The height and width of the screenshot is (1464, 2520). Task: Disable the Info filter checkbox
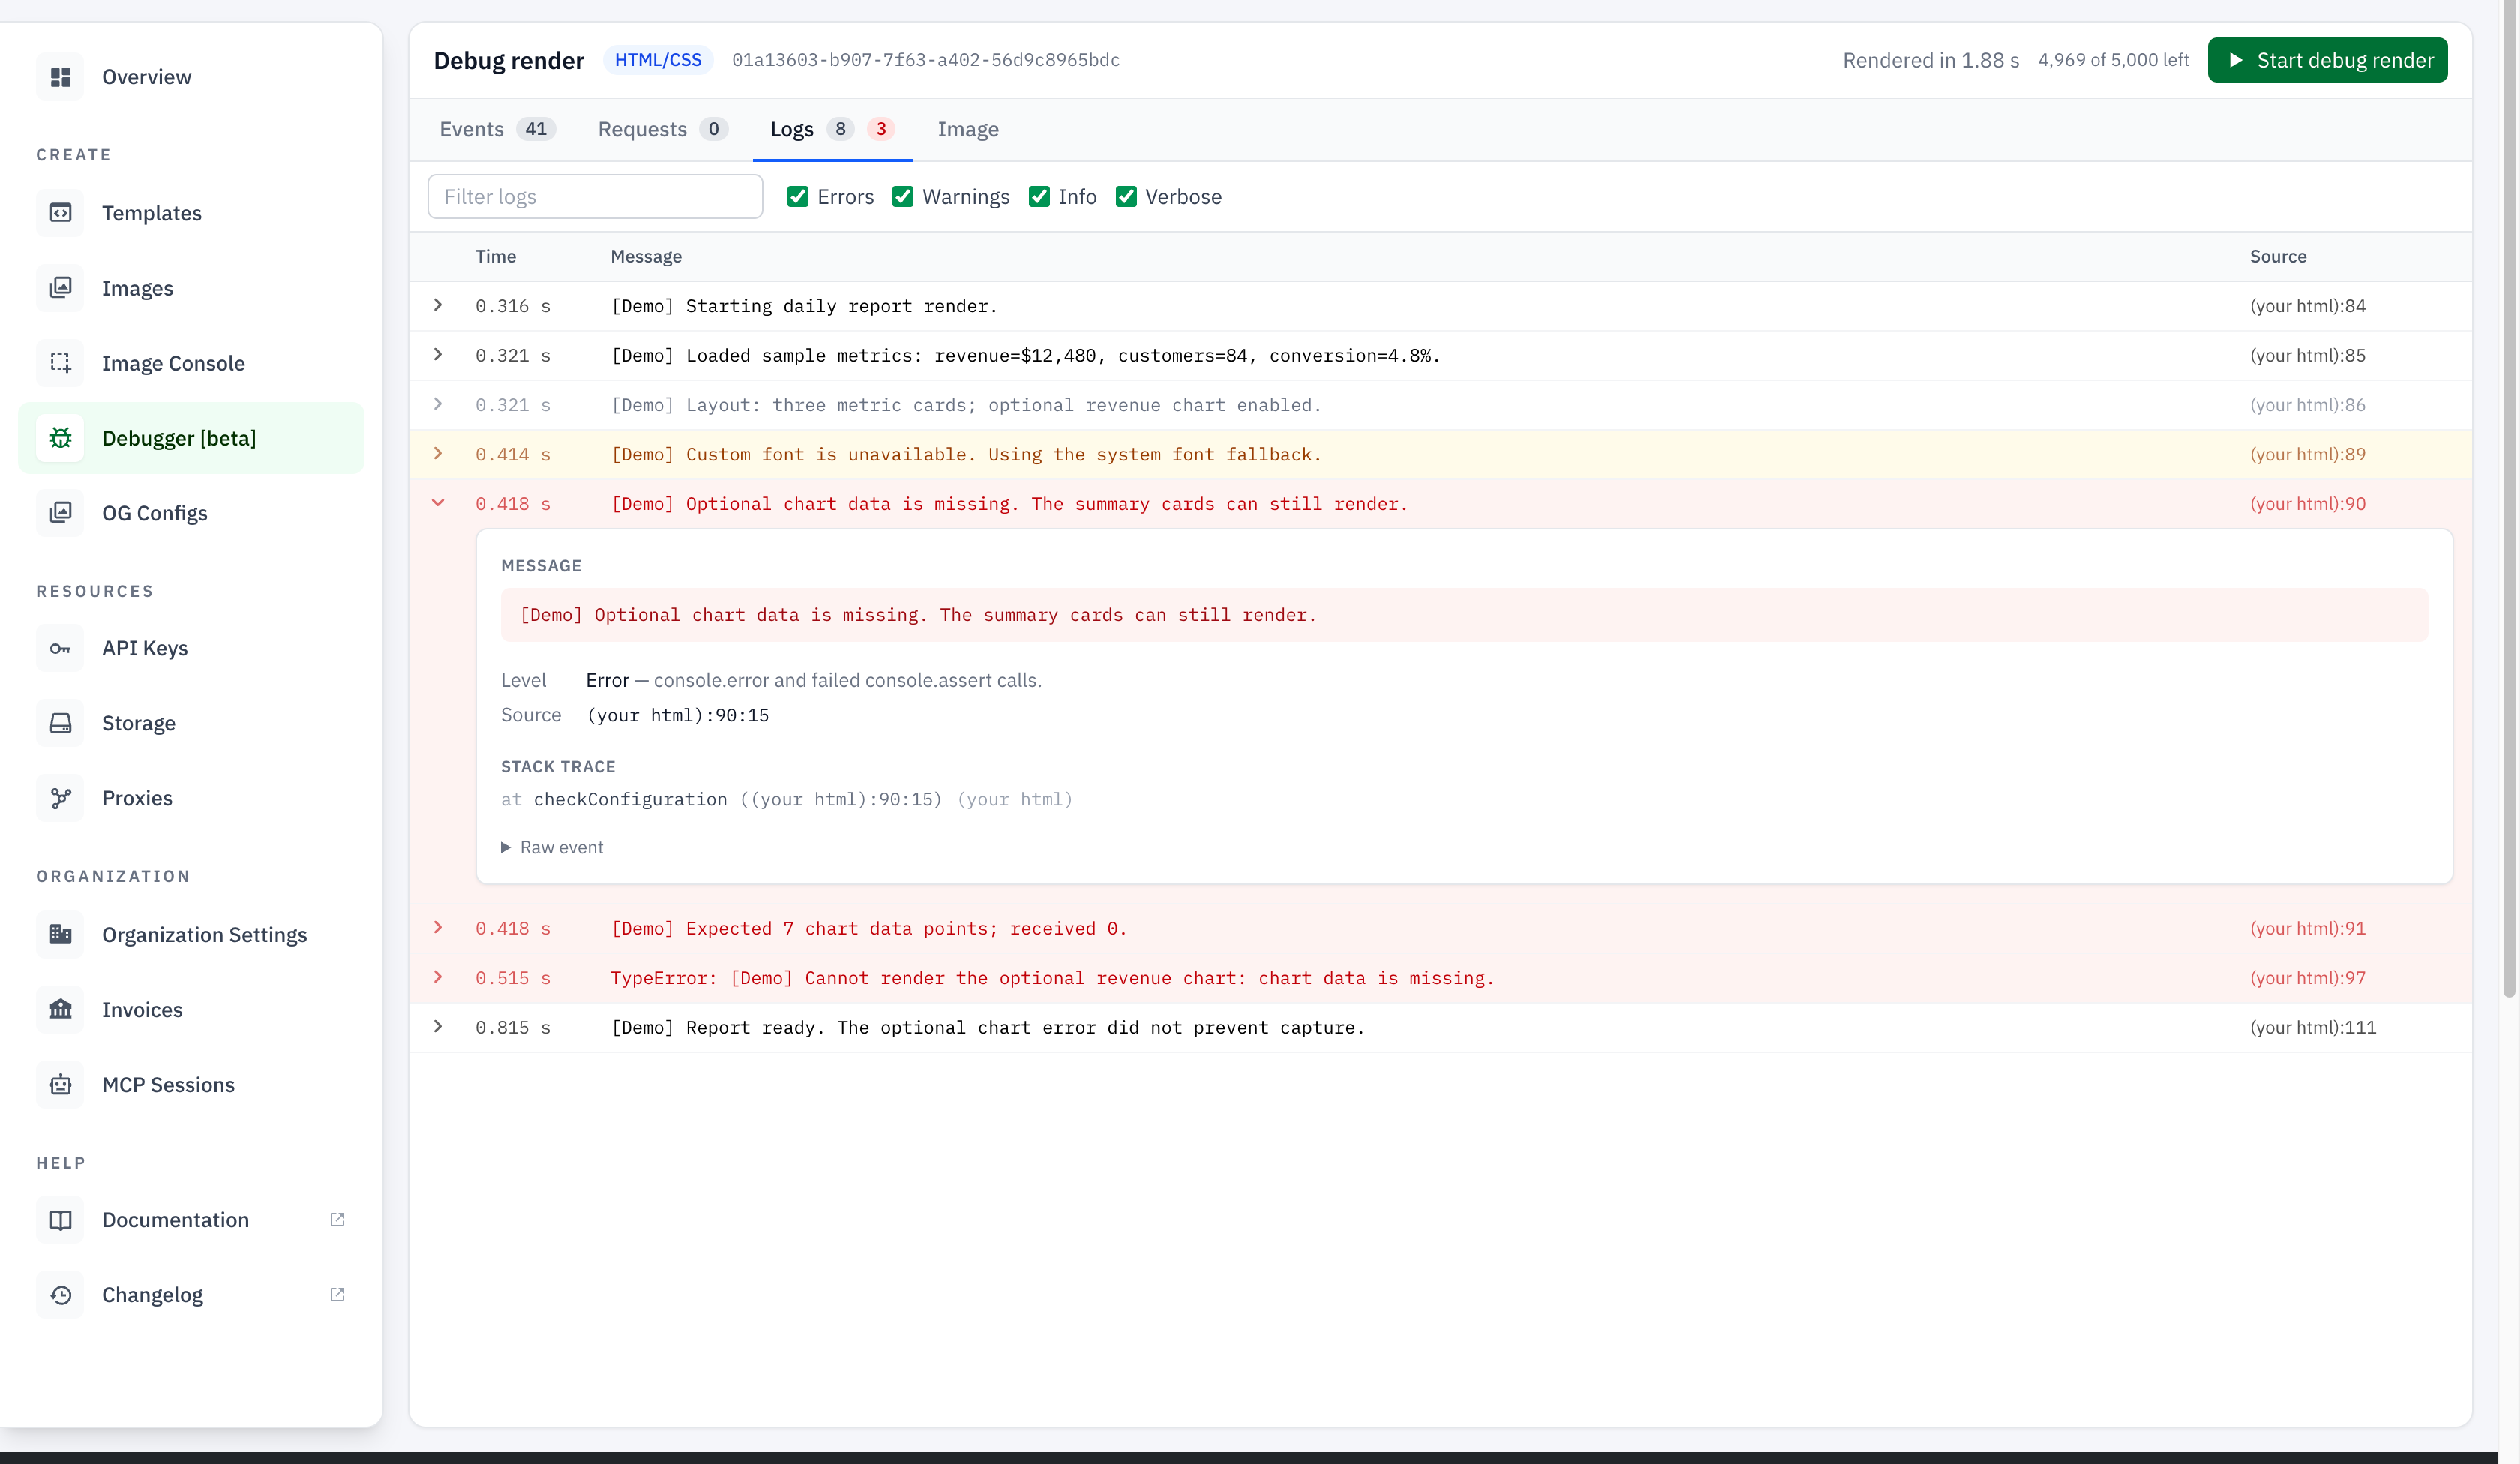pyautogui.click(x=1039, y=197)
